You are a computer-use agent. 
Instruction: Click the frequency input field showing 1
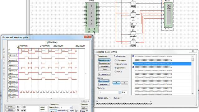109,92
